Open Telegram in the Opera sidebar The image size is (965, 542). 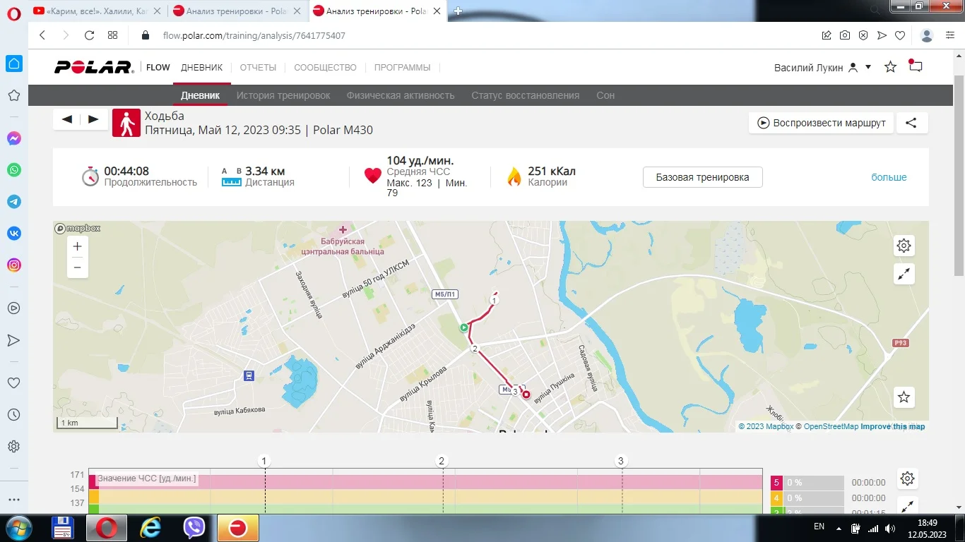point(13,202)
